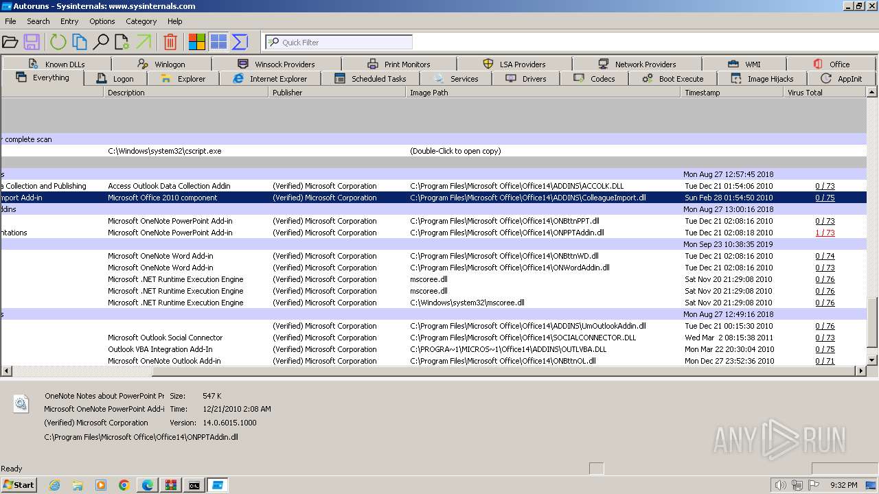Toggle Hide Windows Entries blue icon
The width and height of the screenshot is (879, 494).
pos(218,43)
